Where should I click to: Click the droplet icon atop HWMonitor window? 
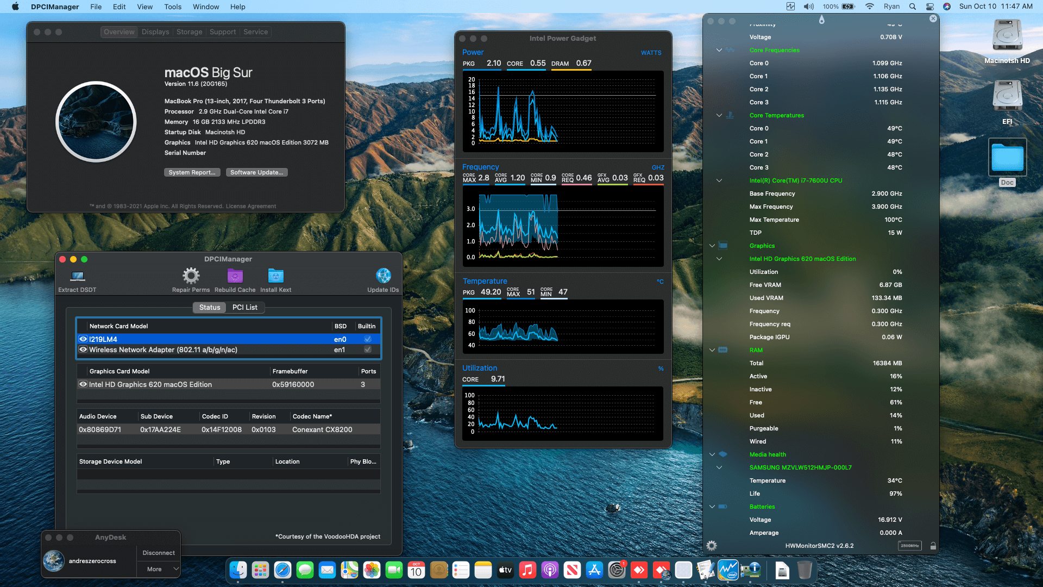[x=821, y=20]
